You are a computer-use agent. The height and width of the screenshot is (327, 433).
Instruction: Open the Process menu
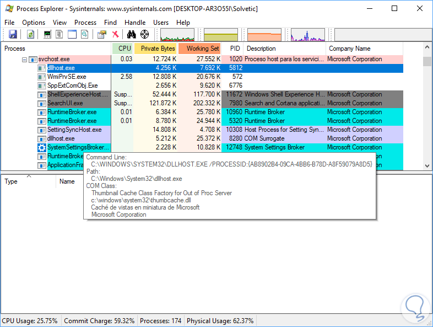pos(85,23)
